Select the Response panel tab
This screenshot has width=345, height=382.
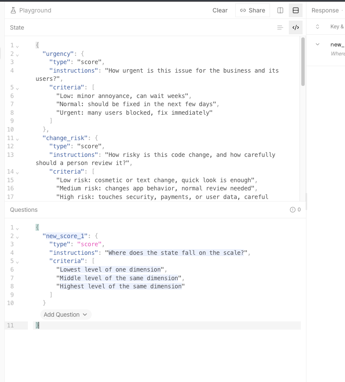coord(325,10)
